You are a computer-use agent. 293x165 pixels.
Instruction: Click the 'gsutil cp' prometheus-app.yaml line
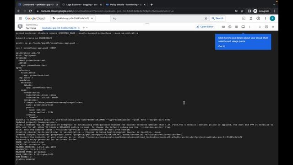[x=47, y=43]
